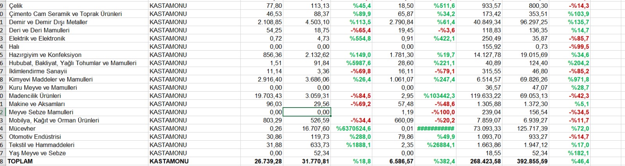The height and width of the screenshot is (166, 625).
Task: Select the Mücevher cell showing hash symbols
Action: pyautogui.click(x=436, y=129)
